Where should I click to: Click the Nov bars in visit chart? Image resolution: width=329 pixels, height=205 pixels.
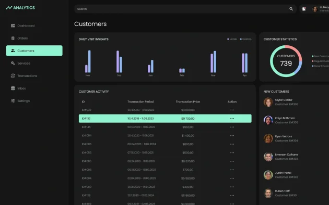(88, 61)
